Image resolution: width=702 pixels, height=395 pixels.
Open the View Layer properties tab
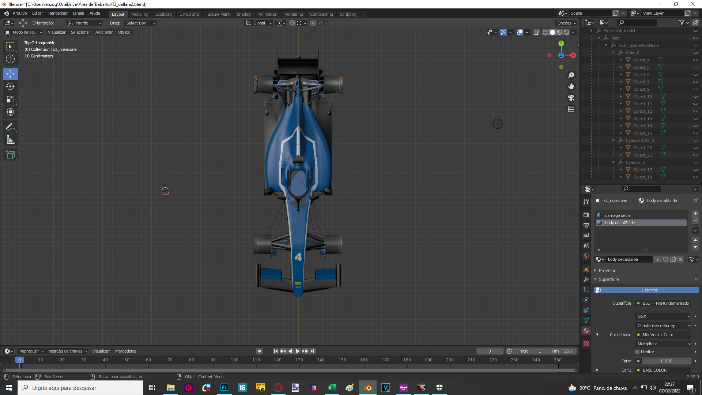coord(586,236)
